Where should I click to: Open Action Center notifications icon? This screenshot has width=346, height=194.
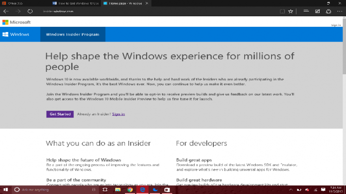pyautogui.click(x=323, y=190)
